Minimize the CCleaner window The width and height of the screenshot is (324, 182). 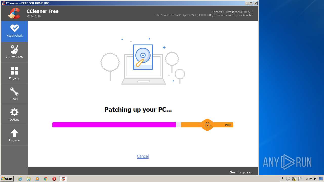pos(247,3)
